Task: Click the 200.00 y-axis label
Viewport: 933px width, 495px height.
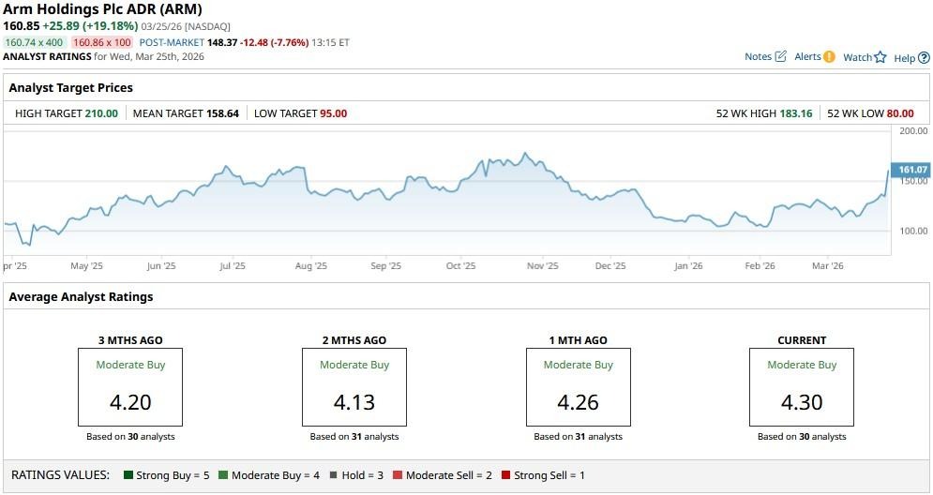Action: [x=913, y=130]
